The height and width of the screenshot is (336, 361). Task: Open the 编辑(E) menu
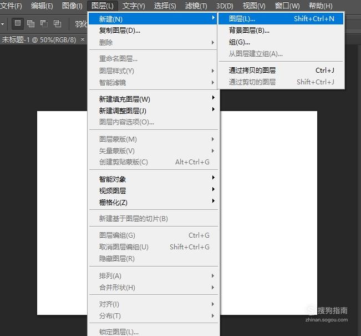(42, 6)
